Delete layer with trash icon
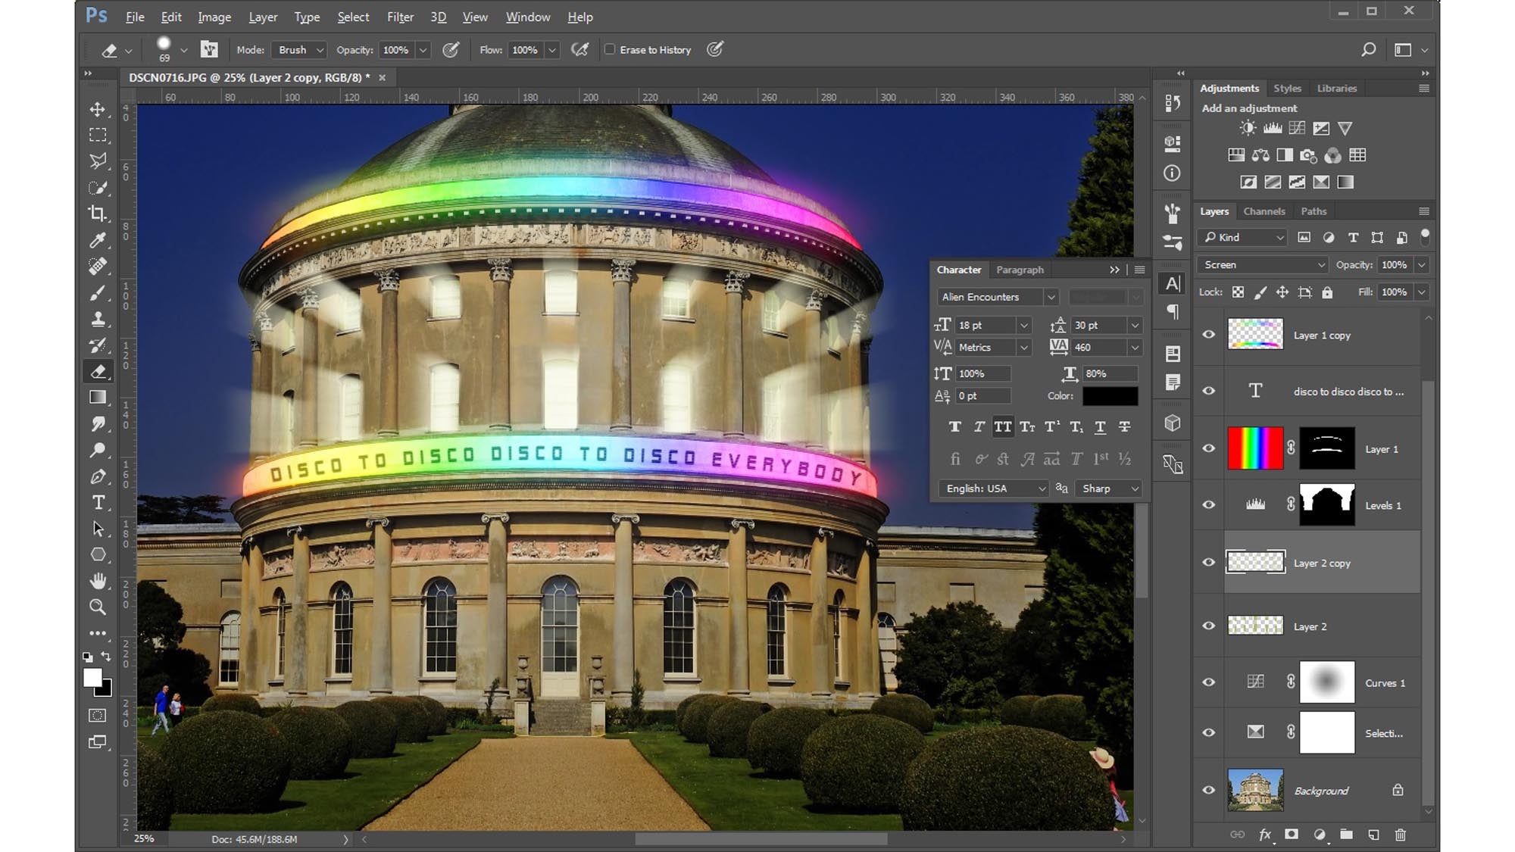The width and height of the screenshot is (1515, 852). pyautogui.click(x=1400, y=835)
